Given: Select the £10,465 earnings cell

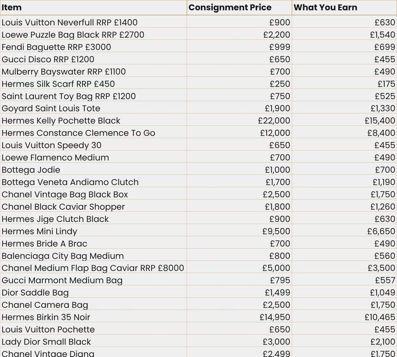Looking at the screenshot, I should click(x=380, y=317).
